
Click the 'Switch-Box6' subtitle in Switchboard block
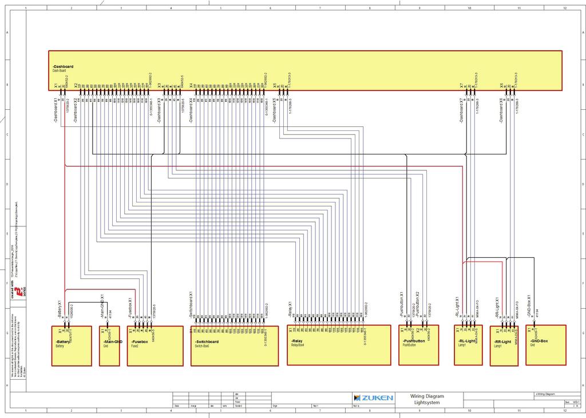click(202, 347)
